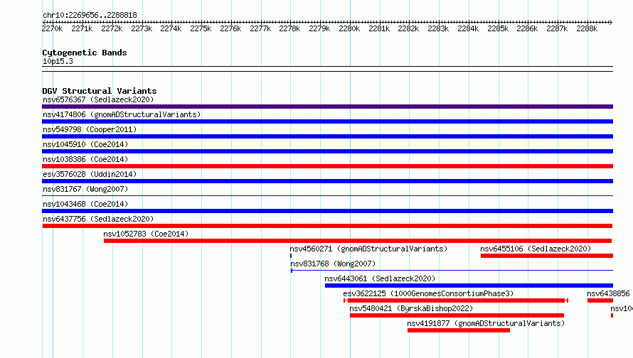
Task: Click the 2270k ruler position
Action: click(x=52, y=28)
